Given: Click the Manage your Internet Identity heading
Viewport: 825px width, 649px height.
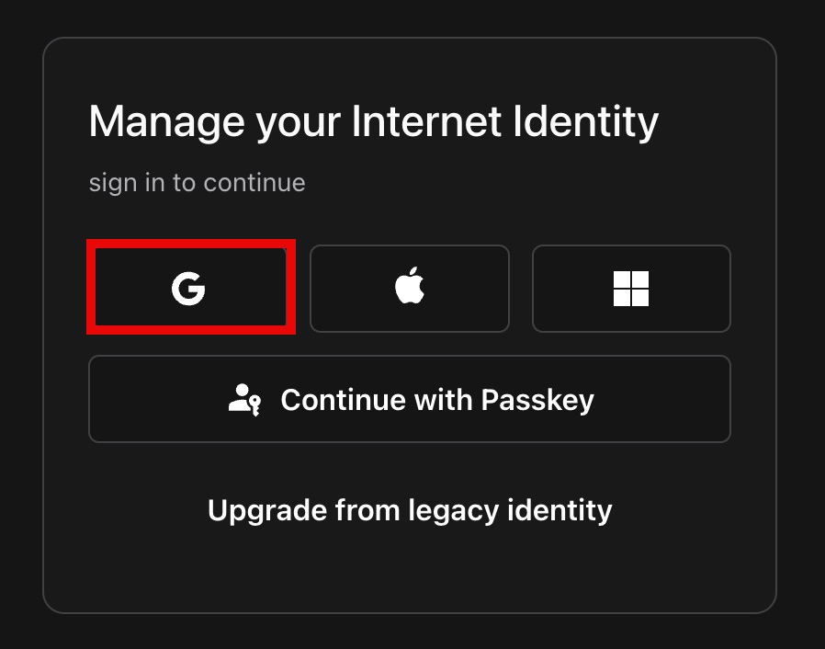Looking at the screenshot, I should tap(373, 122).
